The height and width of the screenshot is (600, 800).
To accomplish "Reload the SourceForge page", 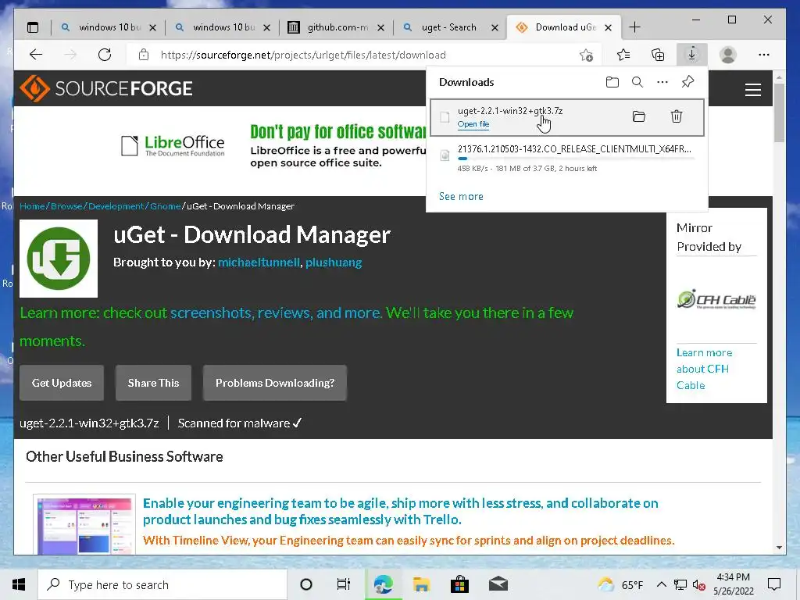I will tap(105, 55).
